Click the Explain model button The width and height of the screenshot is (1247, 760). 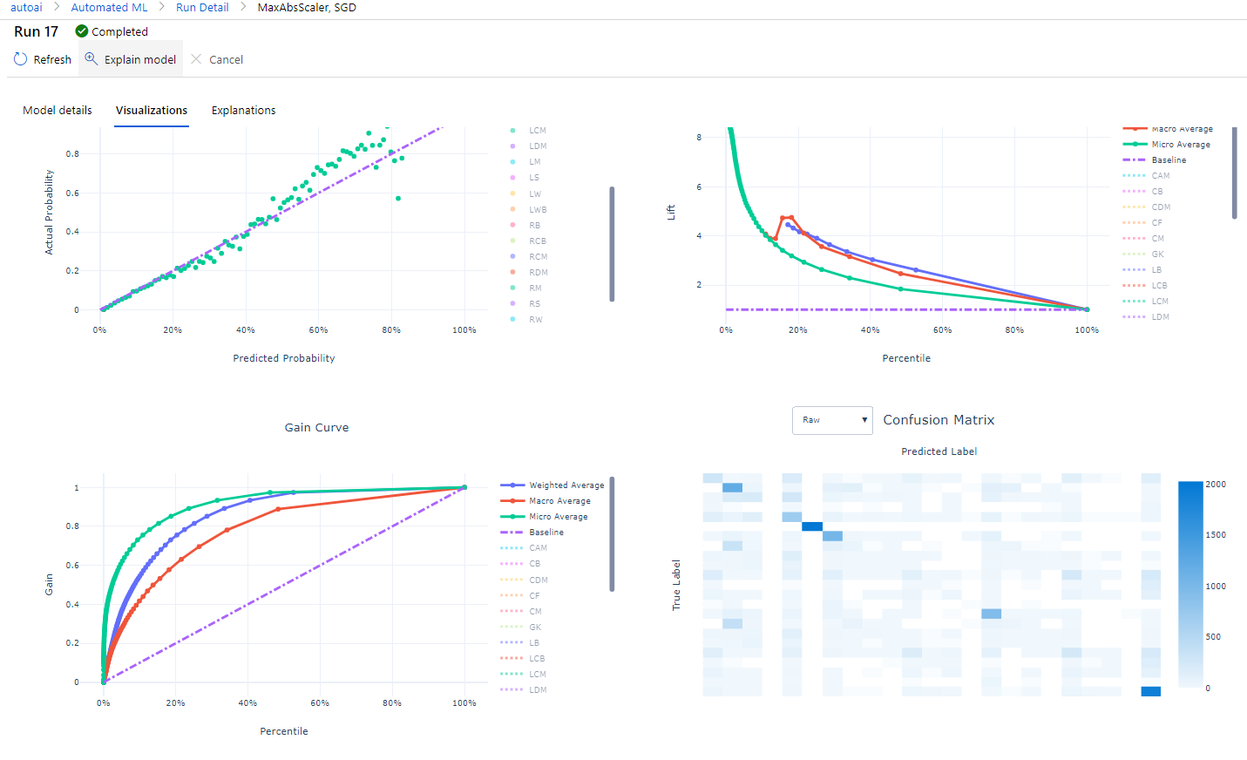[131, 59]
